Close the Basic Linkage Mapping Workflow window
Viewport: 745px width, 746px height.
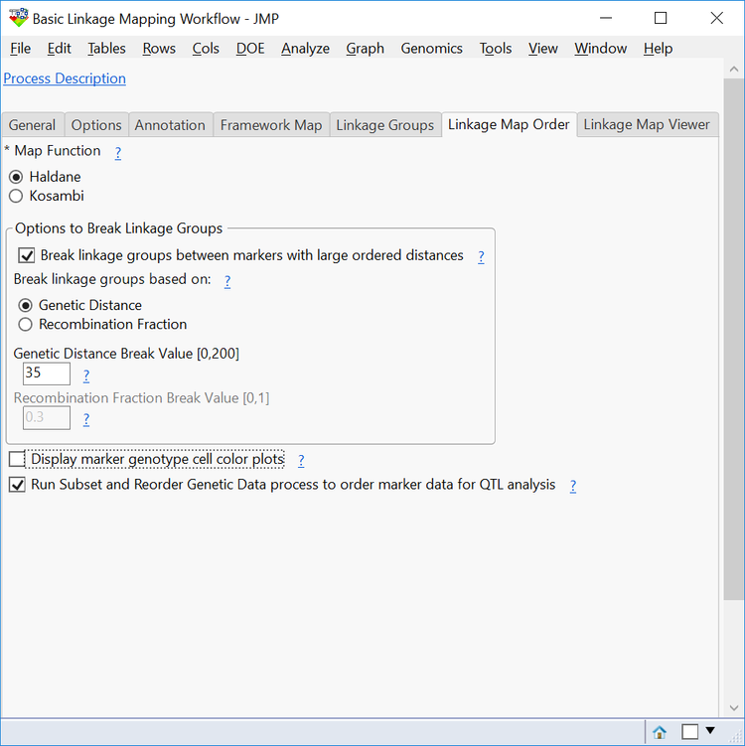point(716,18)
